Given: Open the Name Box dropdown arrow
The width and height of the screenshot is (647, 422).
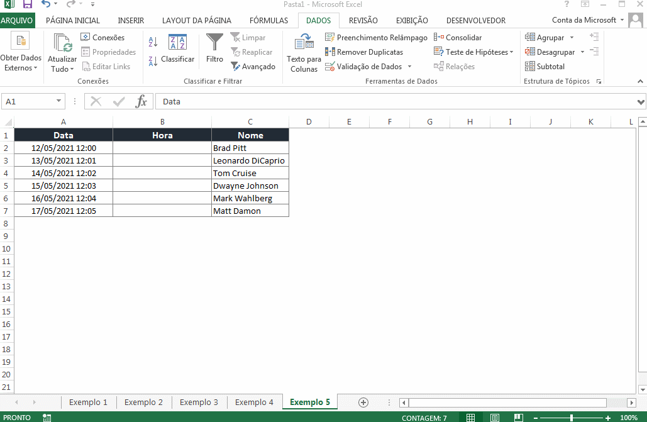Looking at the screenshot, I should pyautogui.click(x=59, y=101).
